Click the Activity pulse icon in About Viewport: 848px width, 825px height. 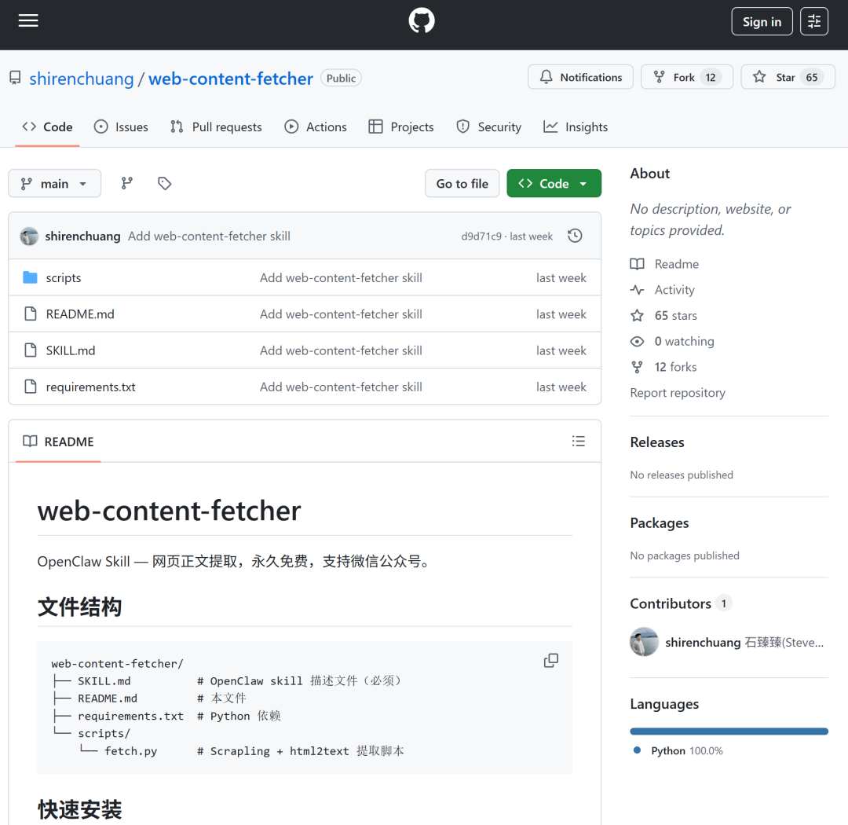point(637,289)
